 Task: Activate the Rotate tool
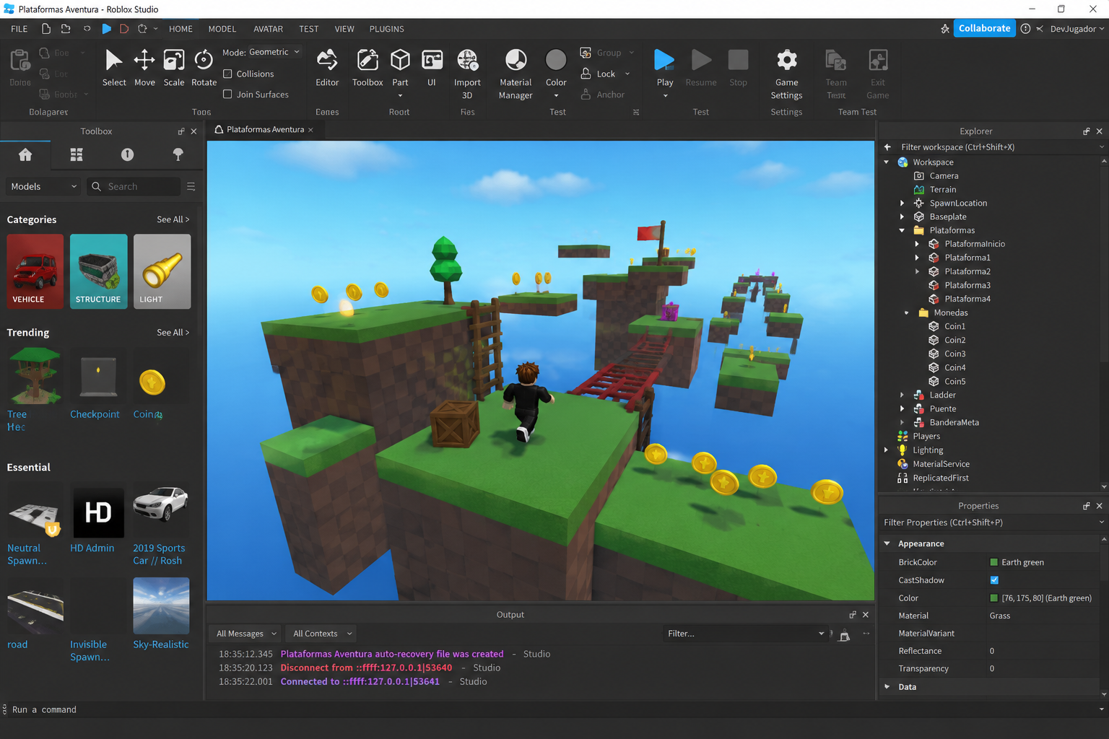pyautogui.click(x=204, y=67)
